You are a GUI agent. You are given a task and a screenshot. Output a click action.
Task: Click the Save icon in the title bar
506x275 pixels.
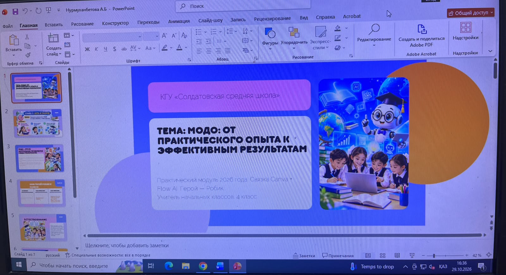click(15, 12)
